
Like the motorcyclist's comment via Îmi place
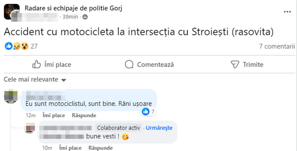[x=54, y=115]
